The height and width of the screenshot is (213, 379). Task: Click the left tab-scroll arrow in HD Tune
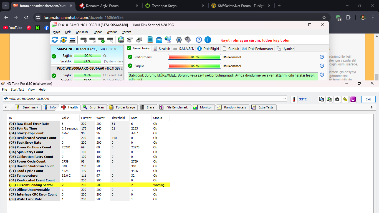(6, 107)
